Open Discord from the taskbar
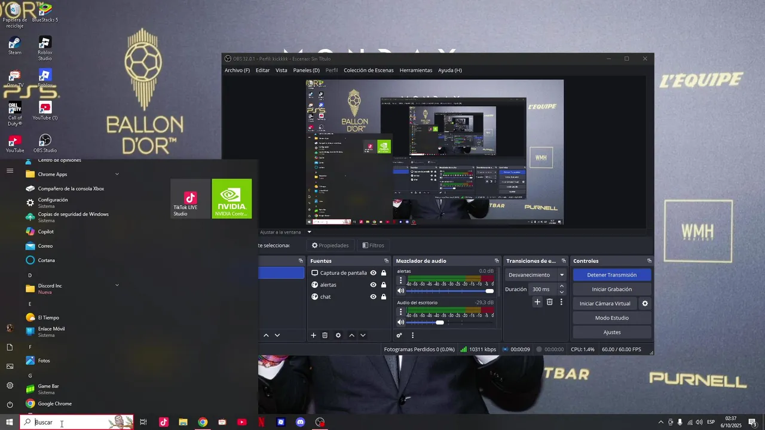This screenshot has height=430, width=765. click(x=301, y=422)
